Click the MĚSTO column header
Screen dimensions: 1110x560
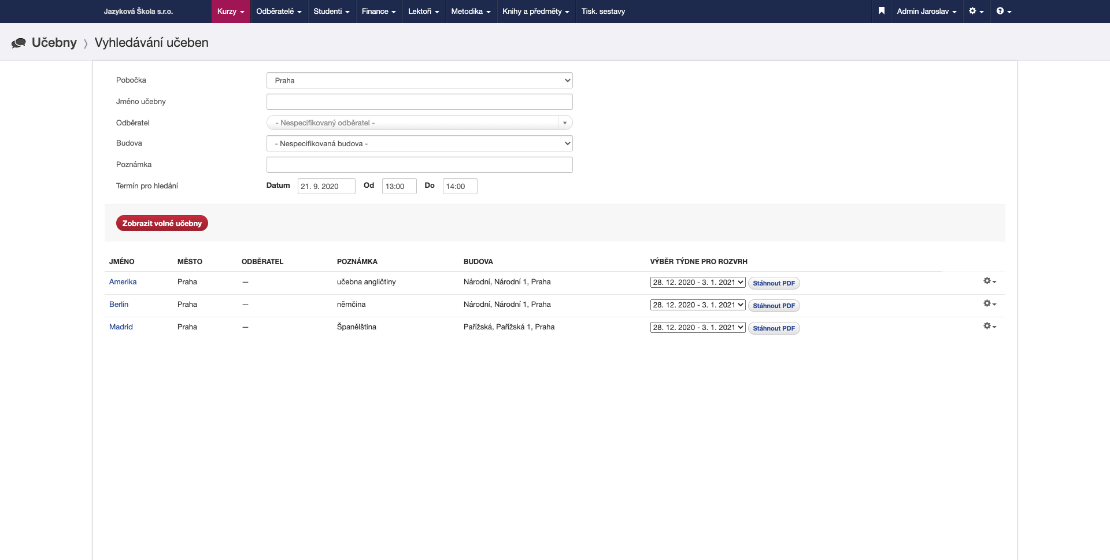[190, 262]
